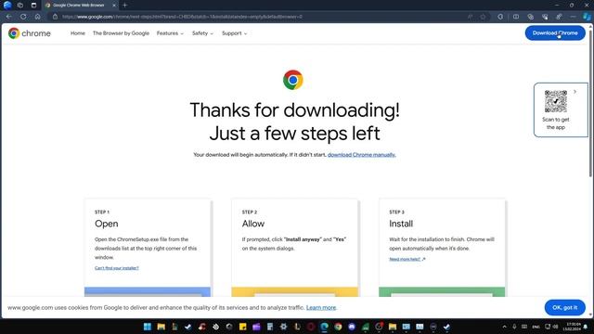Collapse the Scan to get the app panel

coord(575,92)
